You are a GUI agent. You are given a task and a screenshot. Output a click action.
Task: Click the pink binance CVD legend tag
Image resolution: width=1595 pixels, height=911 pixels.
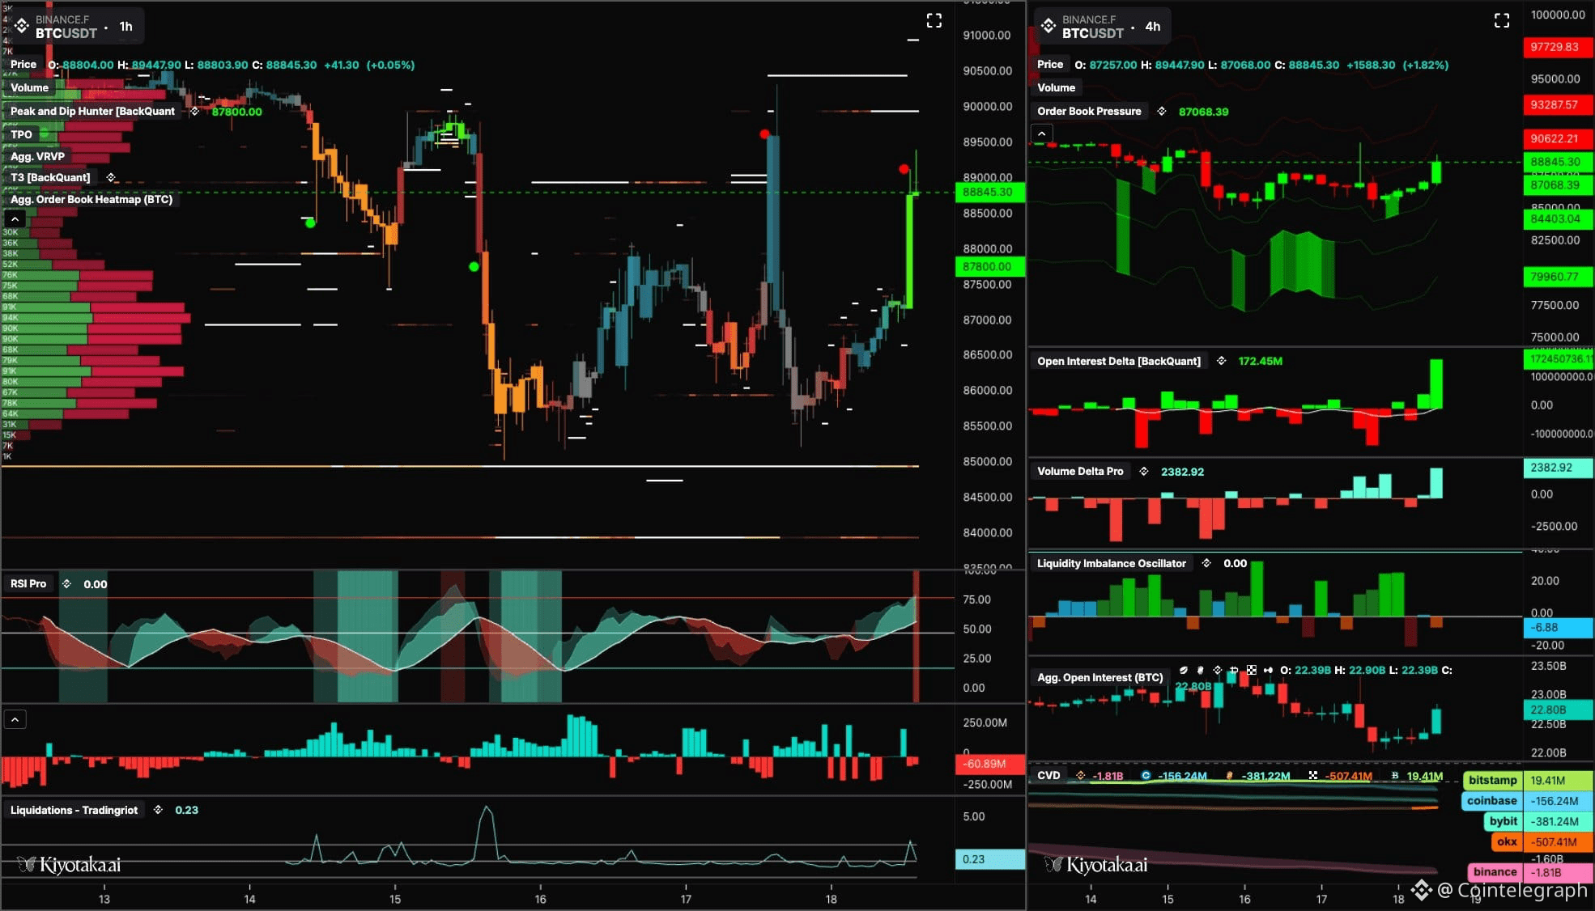point(1494,872)
